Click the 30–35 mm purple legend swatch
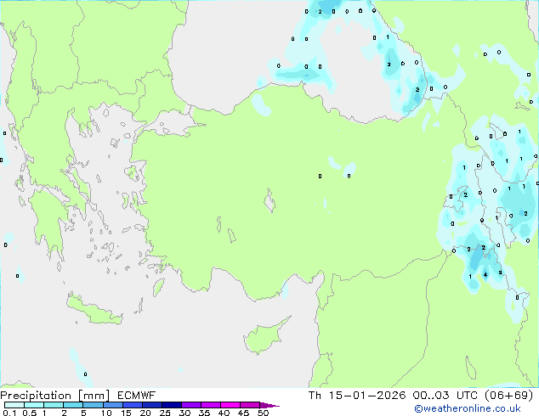 point(190,405)
